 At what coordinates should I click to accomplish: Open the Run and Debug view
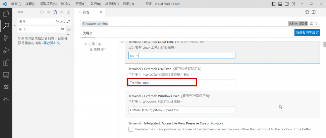[6, 50]
